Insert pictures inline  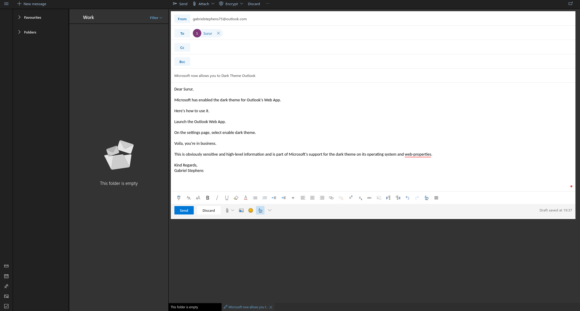pos(241,210)
